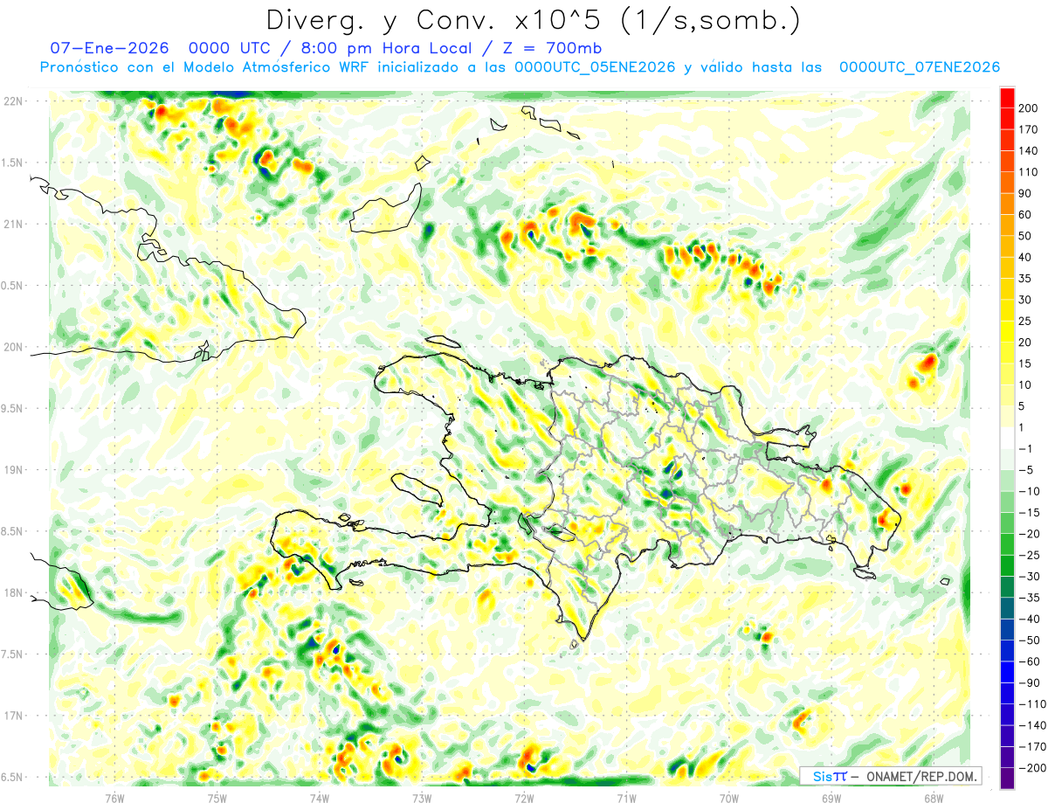Click the '17N' latitude label
Image resolution: width=1048 pixels, height=810 pixels.
tap(15, 716)
